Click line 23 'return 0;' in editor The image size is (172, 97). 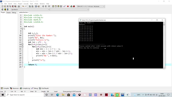coord(33,65)
